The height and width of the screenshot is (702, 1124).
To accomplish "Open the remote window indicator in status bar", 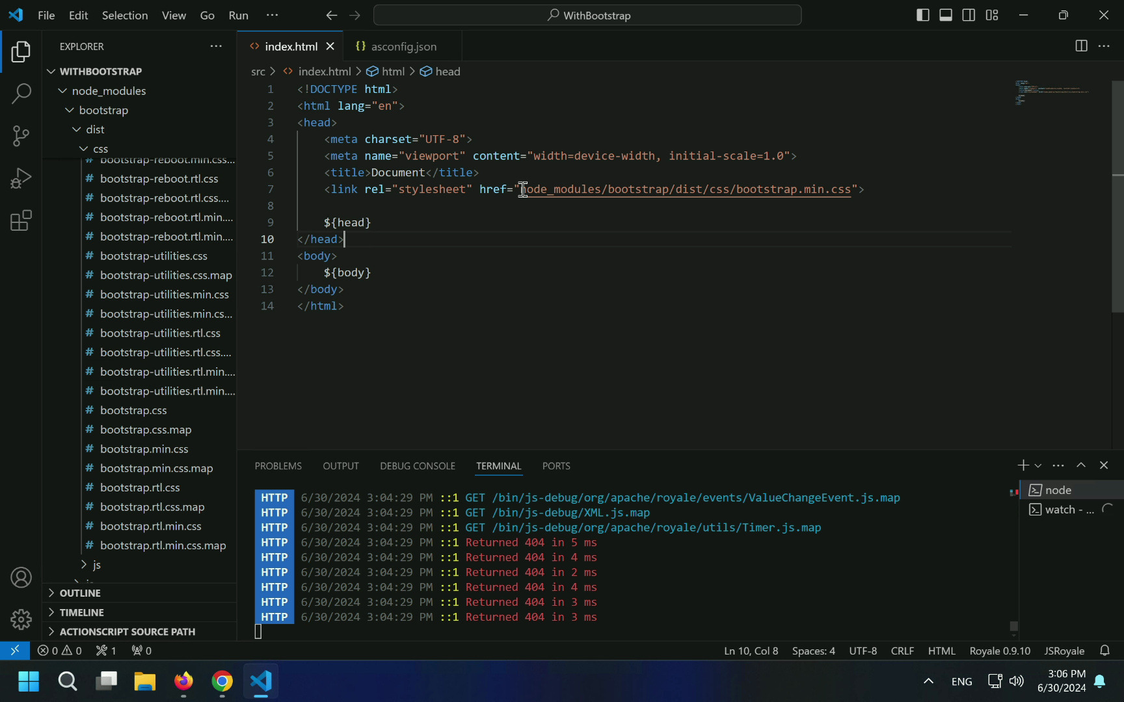I will (x=14, y=650).
